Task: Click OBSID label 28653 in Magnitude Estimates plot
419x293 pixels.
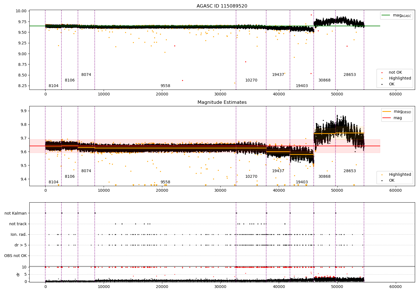Action: pos(350,171)
